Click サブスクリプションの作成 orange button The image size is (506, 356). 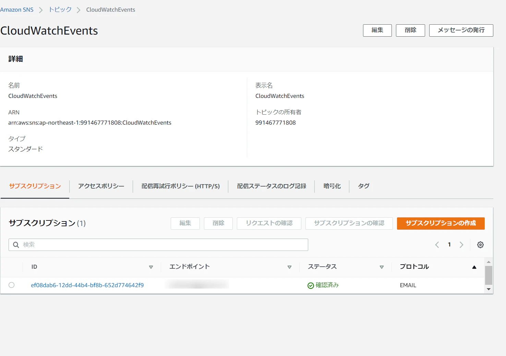point(441,223)
